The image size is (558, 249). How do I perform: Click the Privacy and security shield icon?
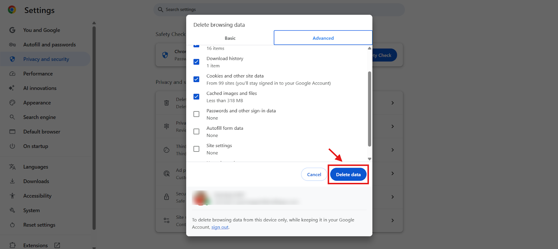click(x=12, y=59)
